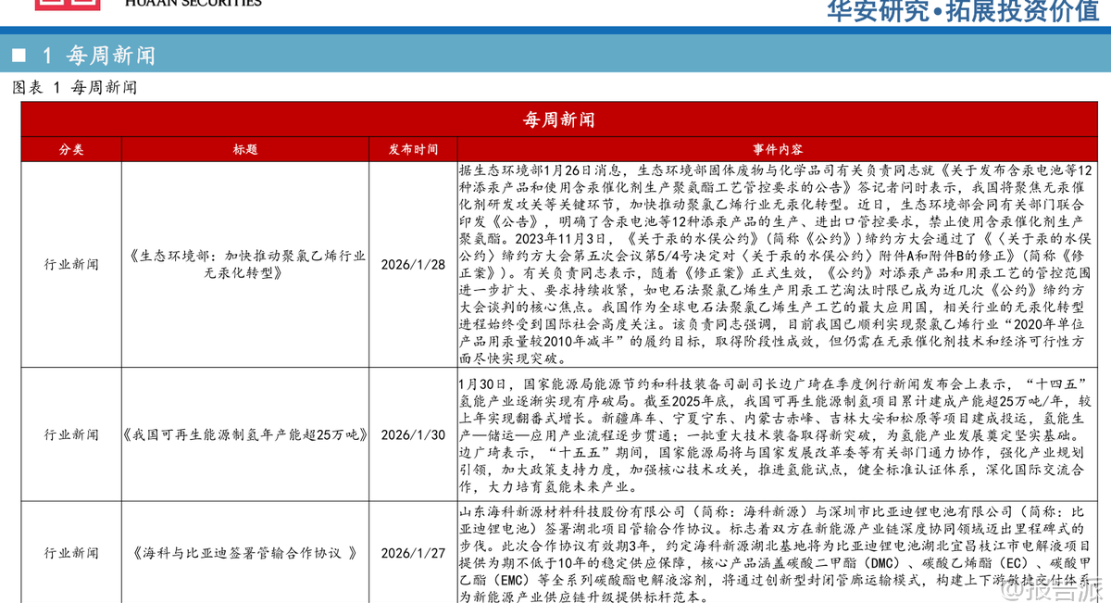Click the white square bullet beside 每周新闻 heading
The height and width of the screenshot is (603, 1111).
point(19,56)
